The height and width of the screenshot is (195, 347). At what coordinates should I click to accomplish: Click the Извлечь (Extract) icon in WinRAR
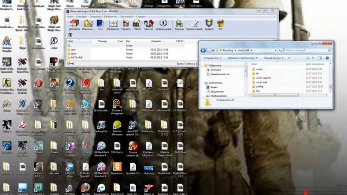88,25
